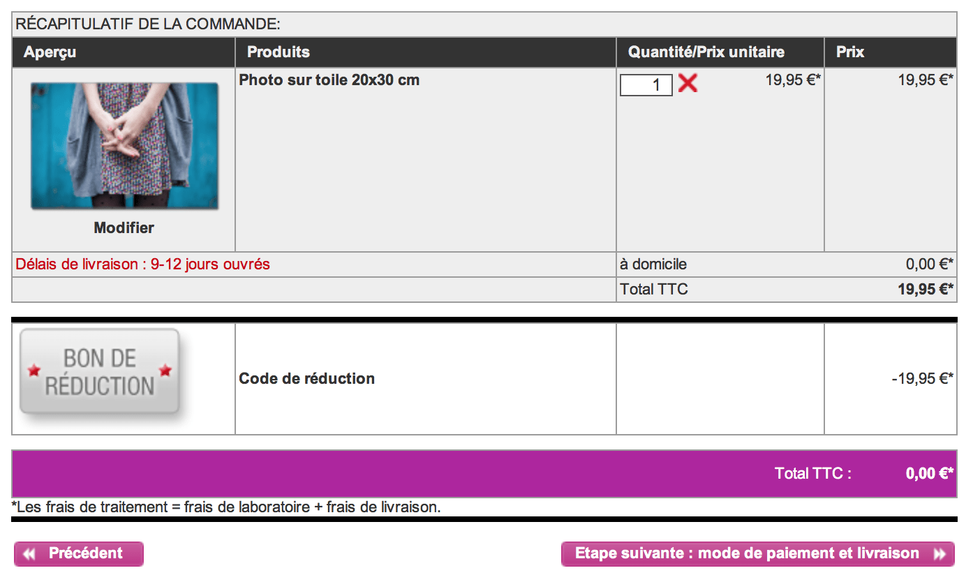Viewport: 973px width, 582px height.
Task: Click the Bon de Réduction coupon button
Action: pos(100,373)
